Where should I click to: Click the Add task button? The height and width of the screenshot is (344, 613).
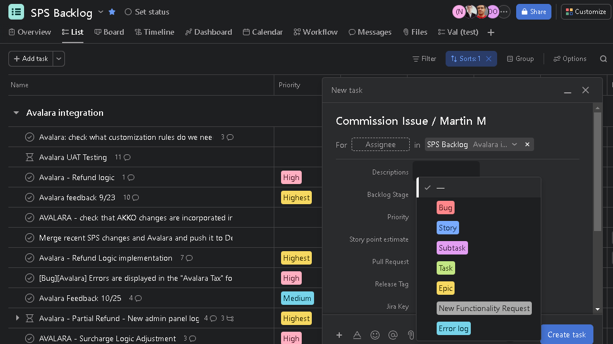click(31, 59)
